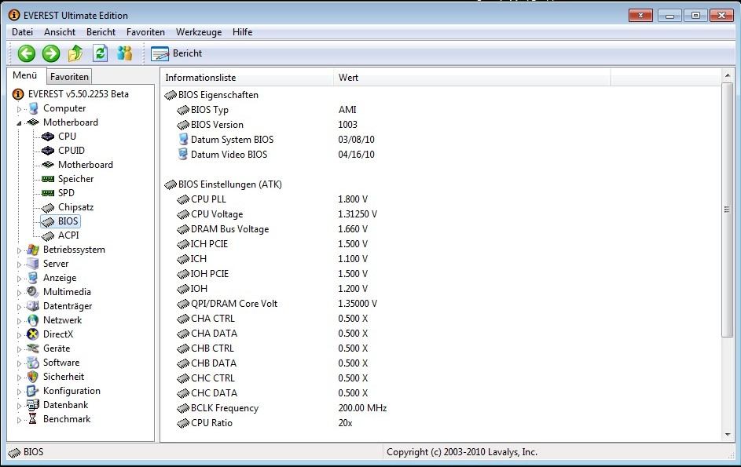Click the DirectX yellow X icon

point(33,334)
